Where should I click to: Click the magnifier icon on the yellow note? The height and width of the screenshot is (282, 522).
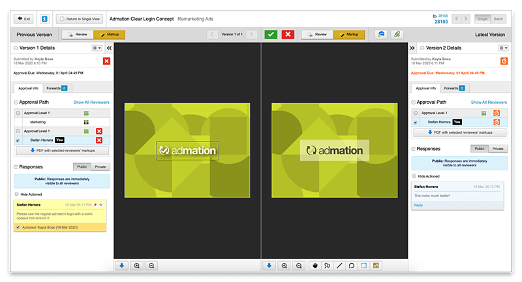pyautogui.click(x=101, y=205)
